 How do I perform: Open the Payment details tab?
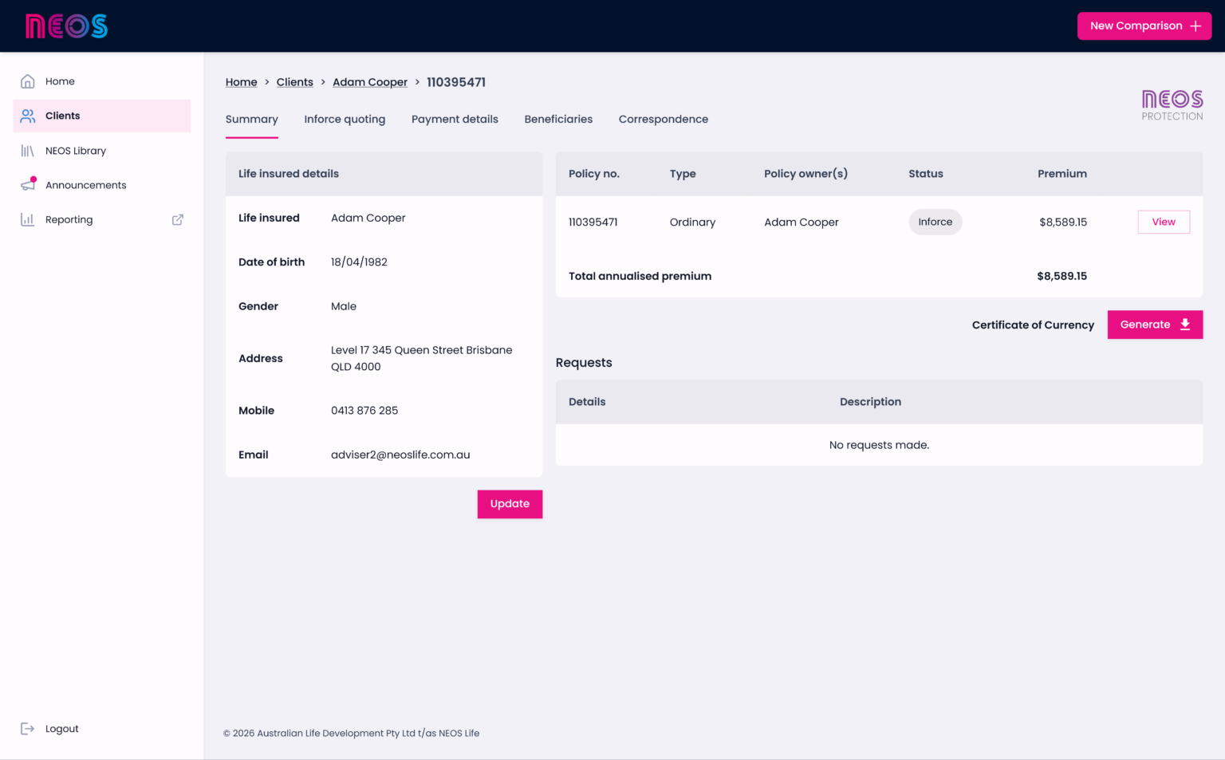455,120
